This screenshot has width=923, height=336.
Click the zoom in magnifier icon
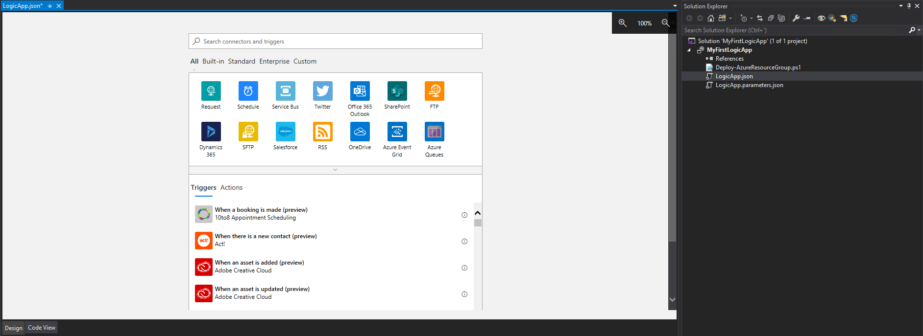coord(622,23)
